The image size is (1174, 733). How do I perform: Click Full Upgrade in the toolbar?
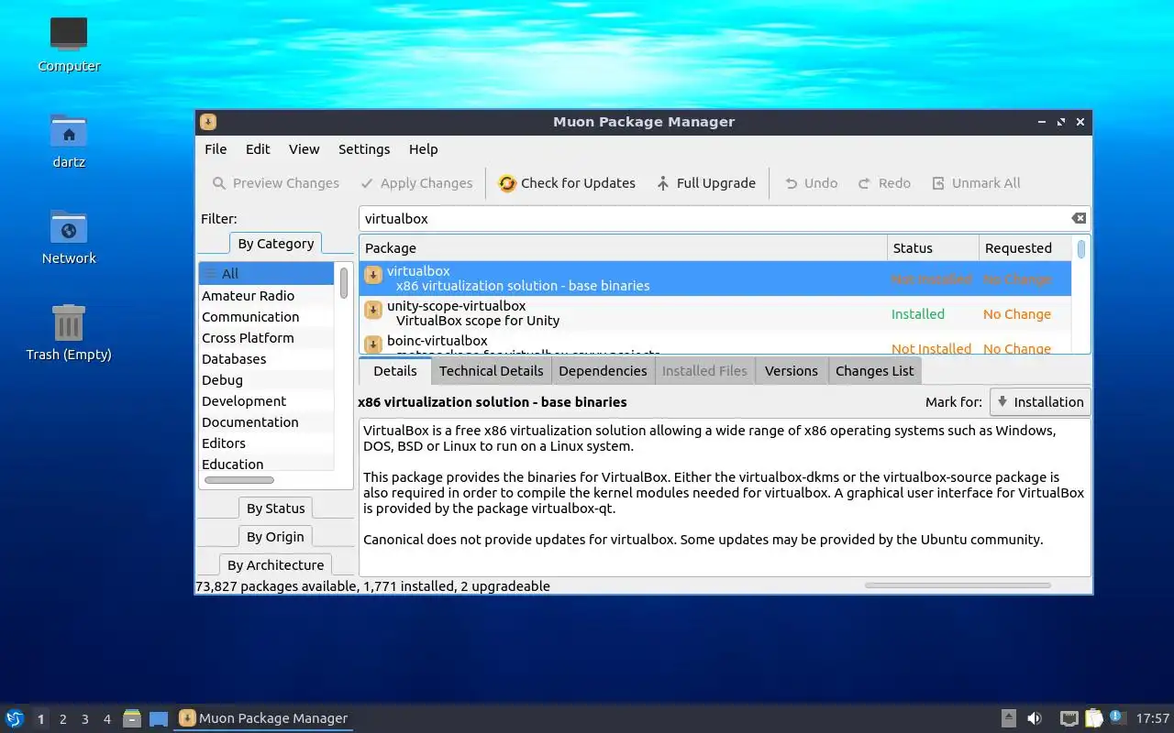point(706,183)
